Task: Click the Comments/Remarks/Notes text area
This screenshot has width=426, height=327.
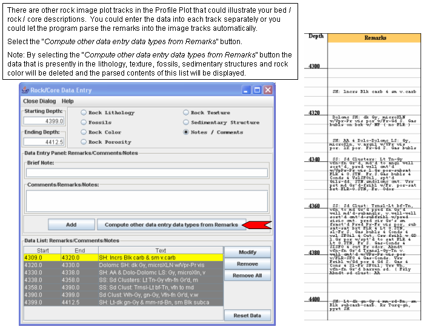Action: coord(147,201)
